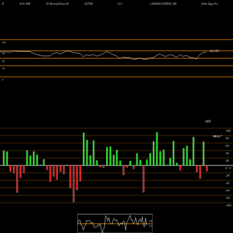
Task: Click the last red bar at histogram's right end
Action: pos(207,168)
